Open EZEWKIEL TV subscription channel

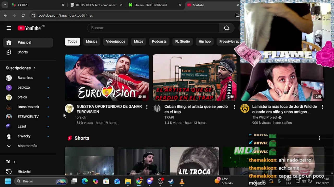pos(28,117)
